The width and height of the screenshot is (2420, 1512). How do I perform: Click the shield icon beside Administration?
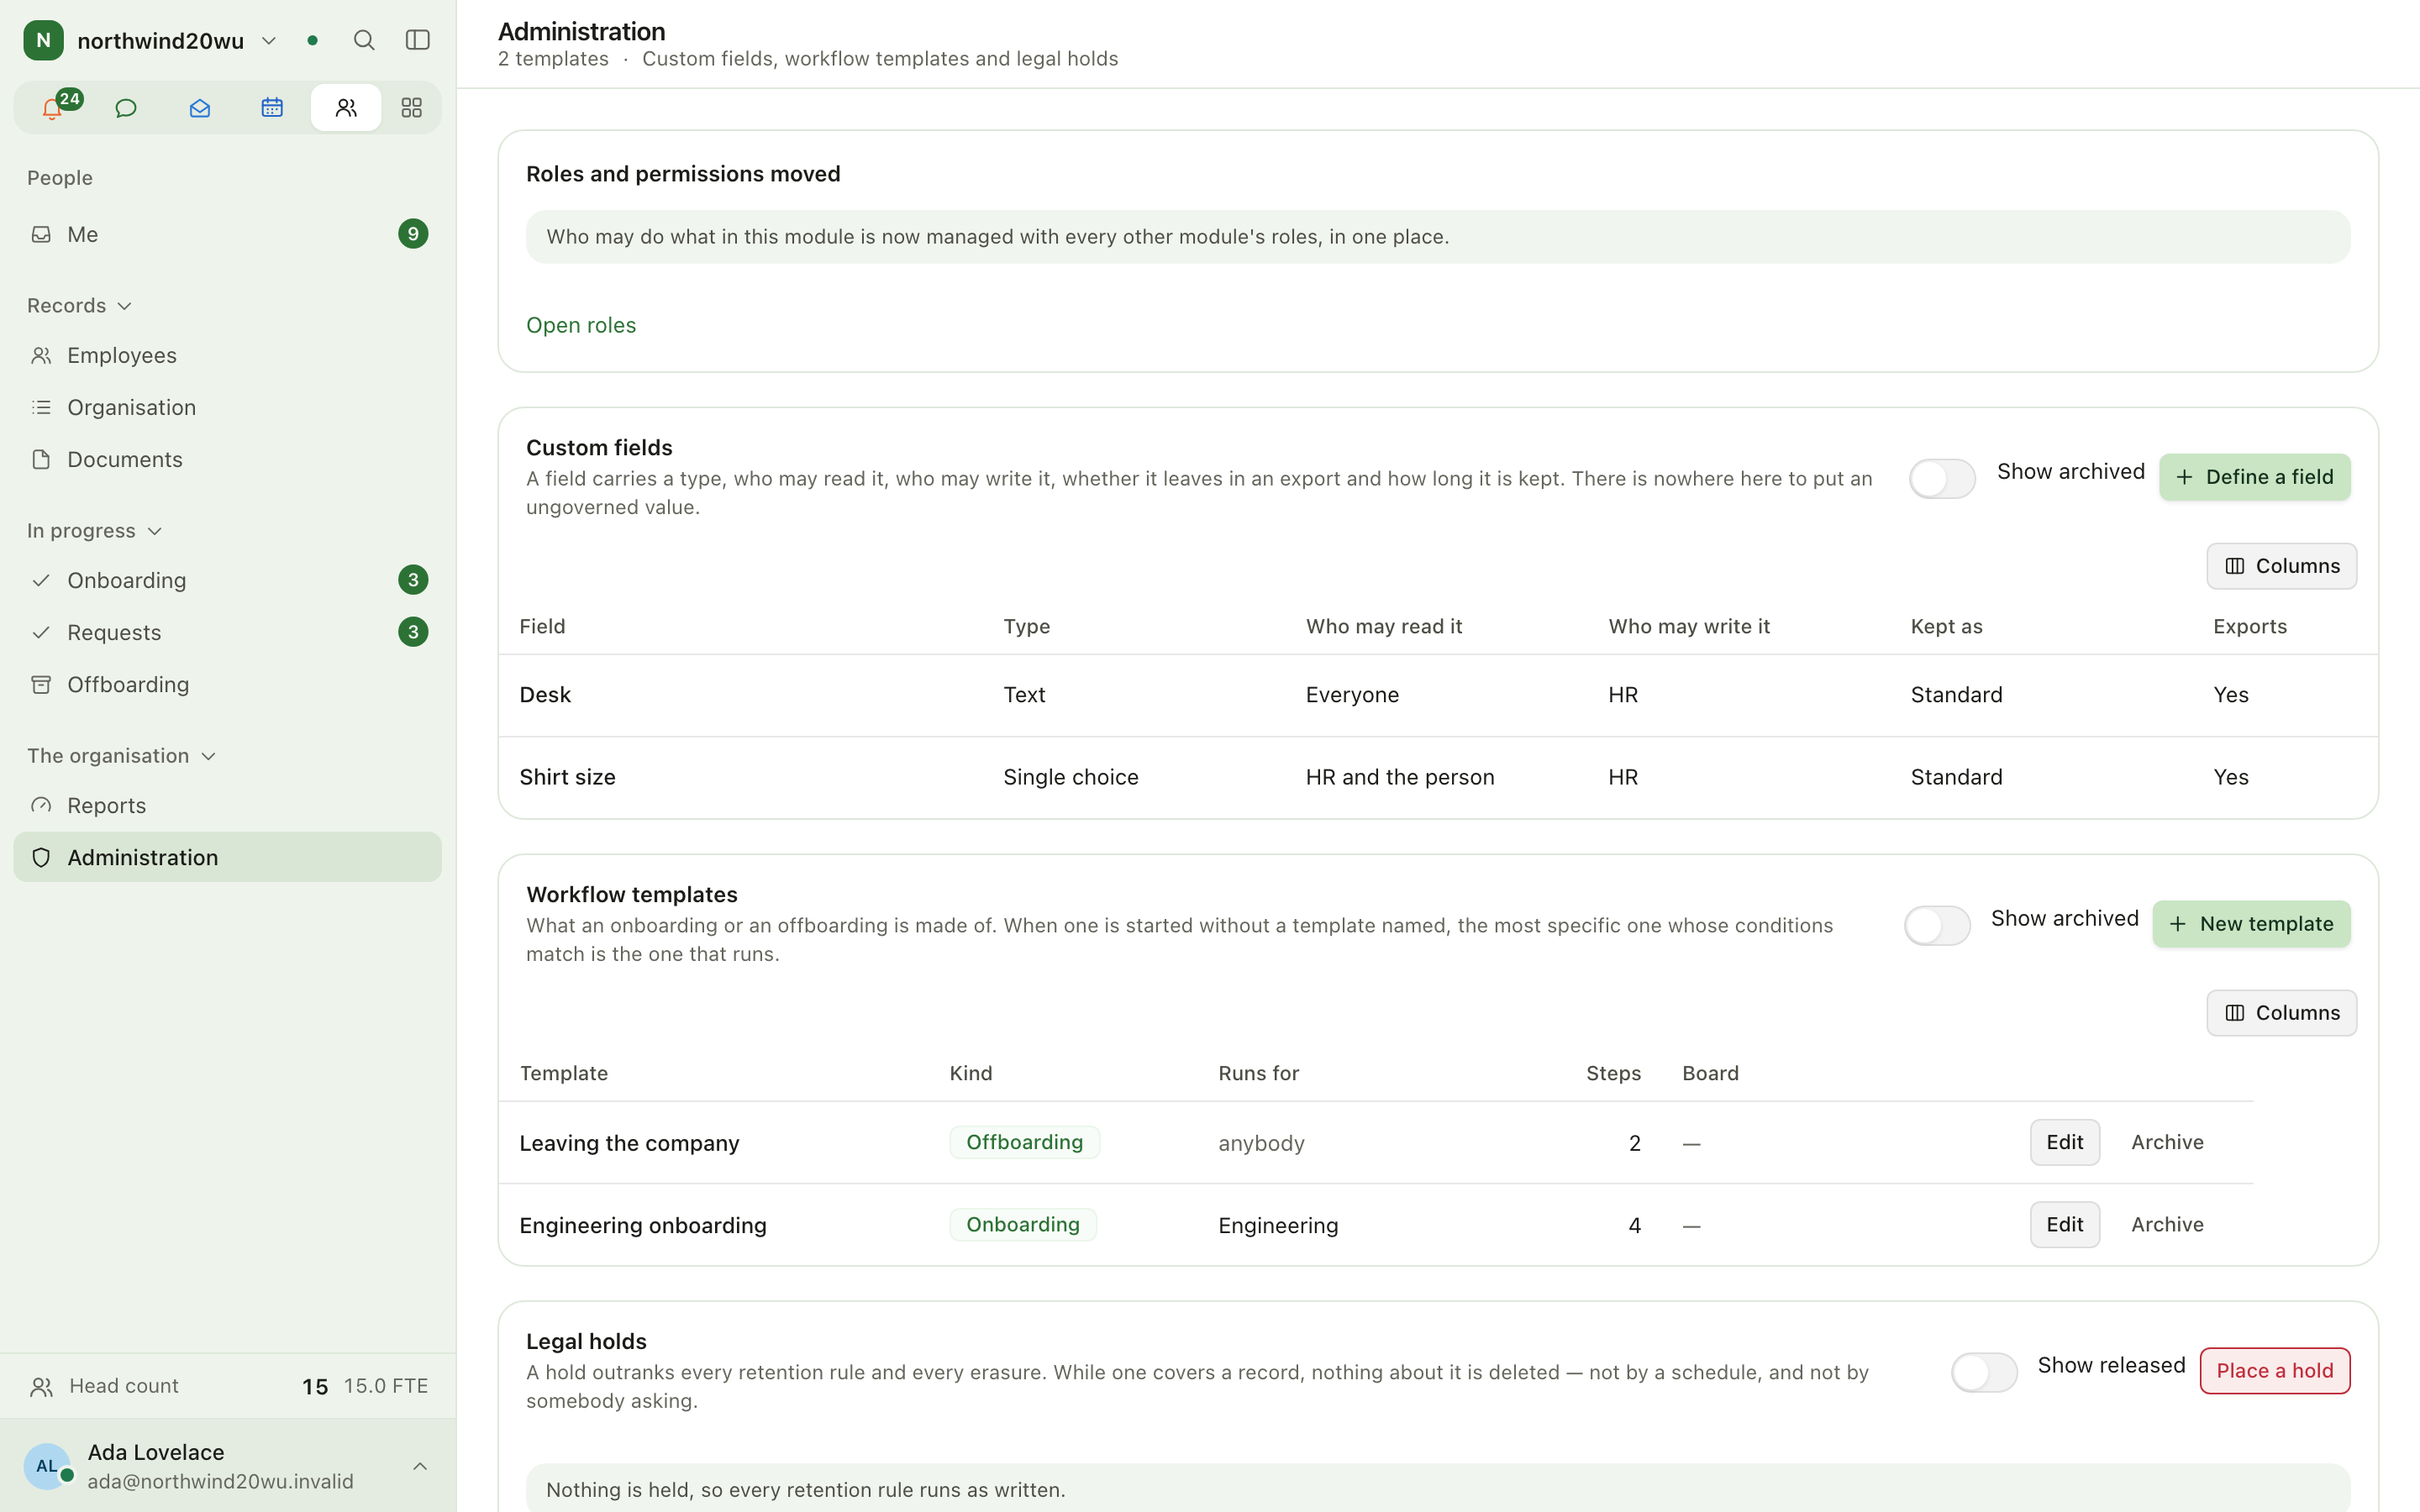41,857
